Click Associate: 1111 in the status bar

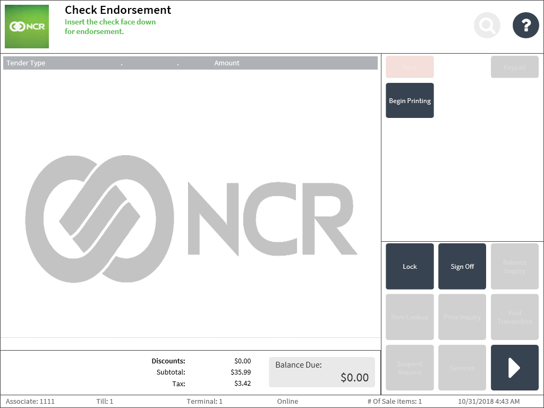pos(30,402)
